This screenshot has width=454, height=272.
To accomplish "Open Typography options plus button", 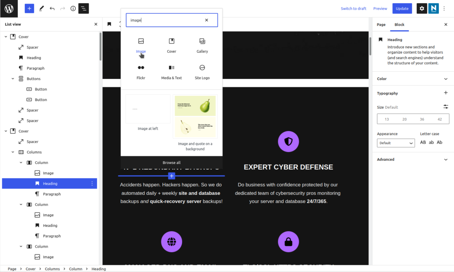I will click(446, 93).
